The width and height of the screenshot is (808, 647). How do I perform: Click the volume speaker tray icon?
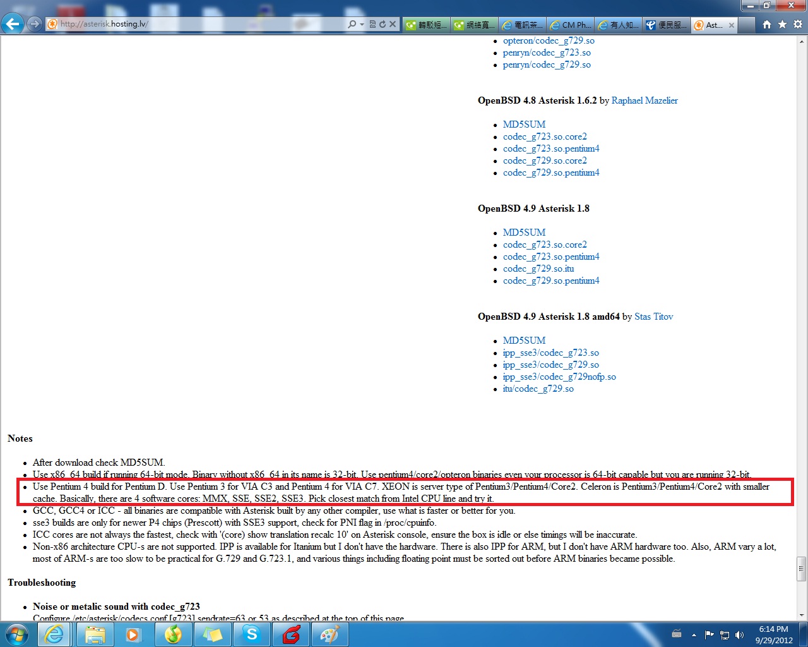coord(740,635)
